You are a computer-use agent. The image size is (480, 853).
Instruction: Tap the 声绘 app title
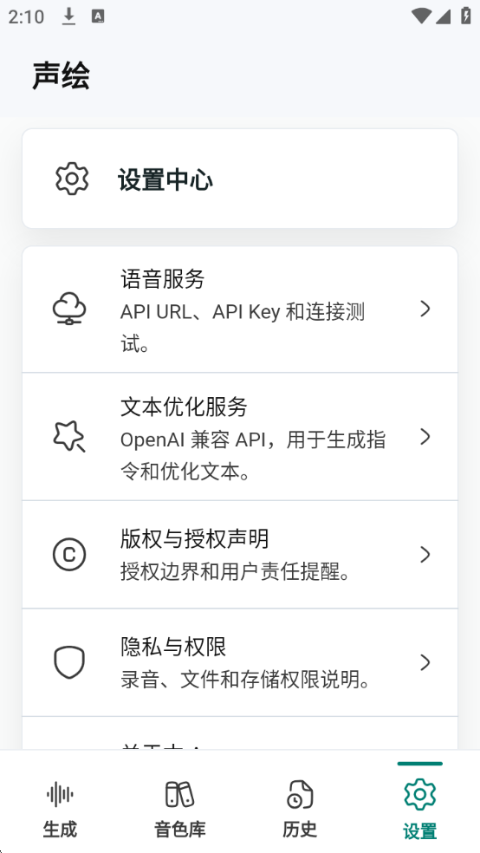pos(61,75)
